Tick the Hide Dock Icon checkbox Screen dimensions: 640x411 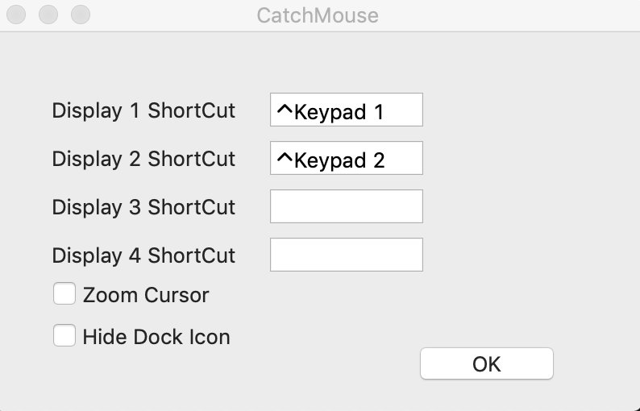pyautogui.click(x=64, y=335)
